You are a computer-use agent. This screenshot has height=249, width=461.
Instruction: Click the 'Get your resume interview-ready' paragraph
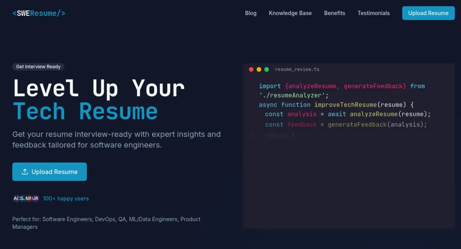[x=116, y=140]
